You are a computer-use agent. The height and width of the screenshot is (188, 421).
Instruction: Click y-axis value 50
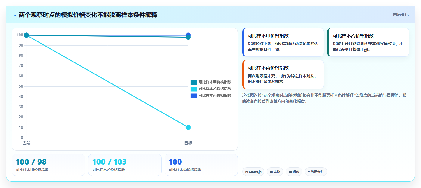pos(21,86)
